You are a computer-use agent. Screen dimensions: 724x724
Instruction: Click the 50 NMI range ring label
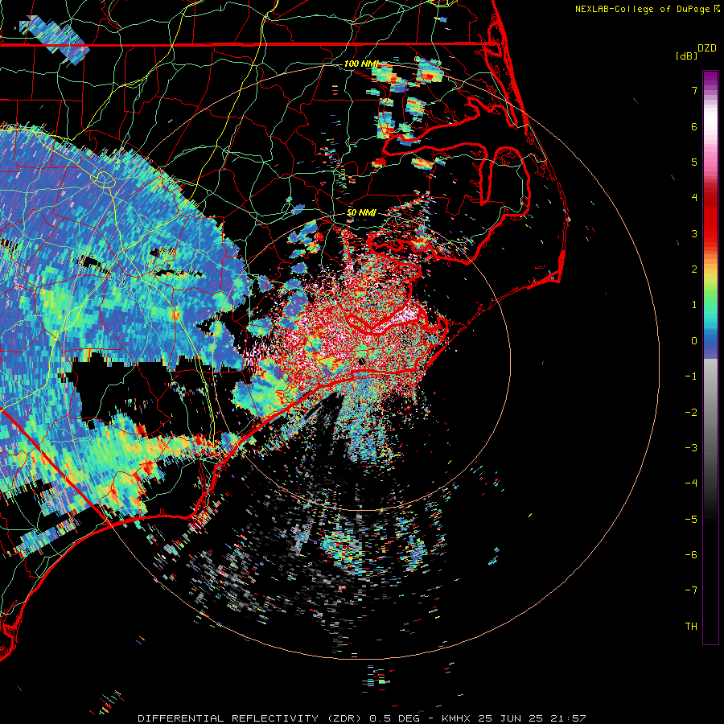coord(361,212)
